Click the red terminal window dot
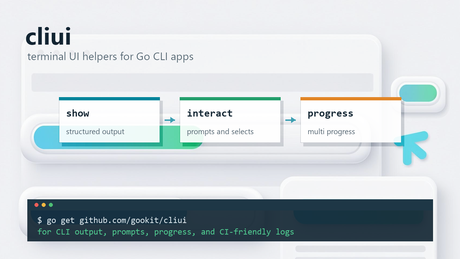460x259 pixels. (36, 205)
